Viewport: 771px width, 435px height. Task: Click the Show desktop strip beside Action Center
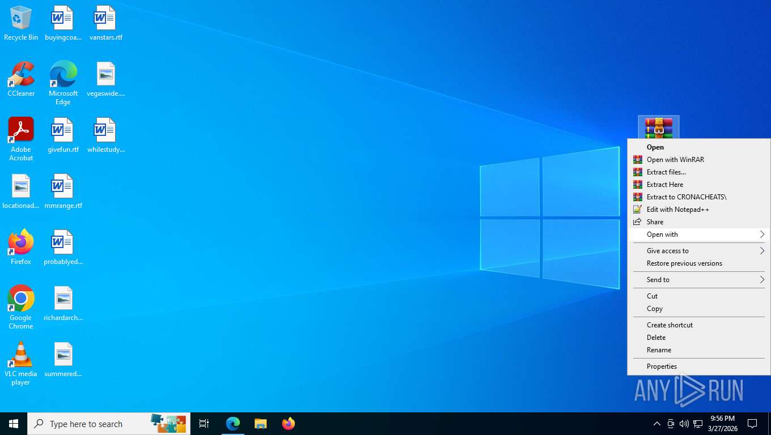[x=769, y=424]
